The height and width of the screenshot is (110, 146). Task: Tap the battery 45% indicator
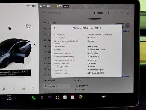[32, 6]
